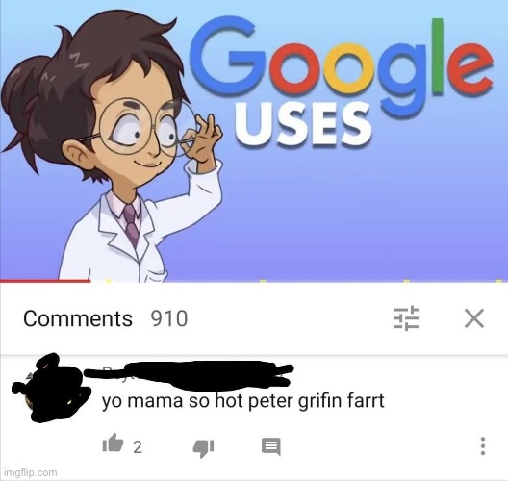Open the comment's three-dot options menu
508x481 pixels.
482,446
